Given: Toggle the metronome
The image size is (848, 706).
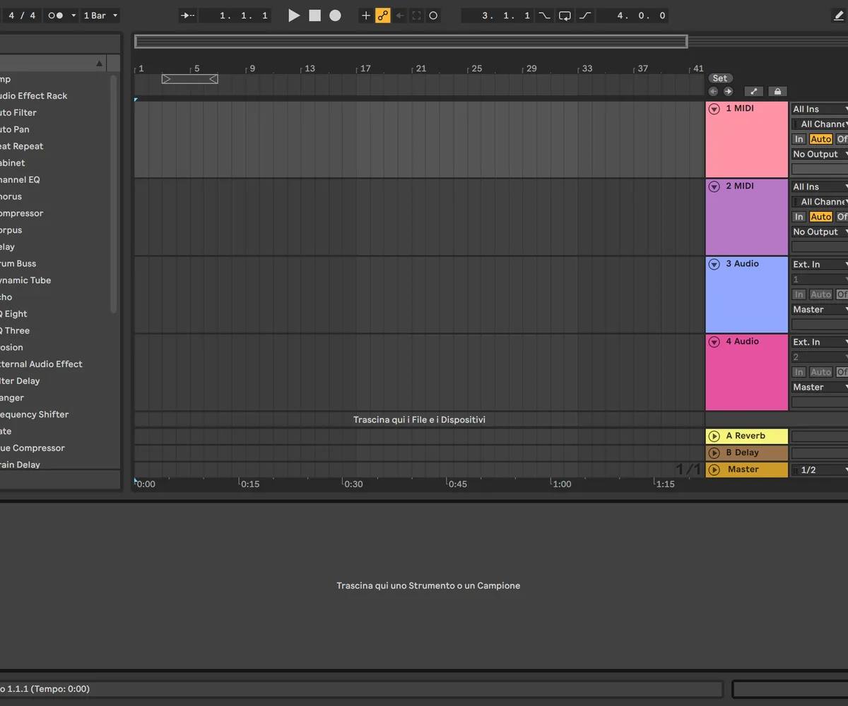Looking at the screenshot, I should click(x=55, y=16).
